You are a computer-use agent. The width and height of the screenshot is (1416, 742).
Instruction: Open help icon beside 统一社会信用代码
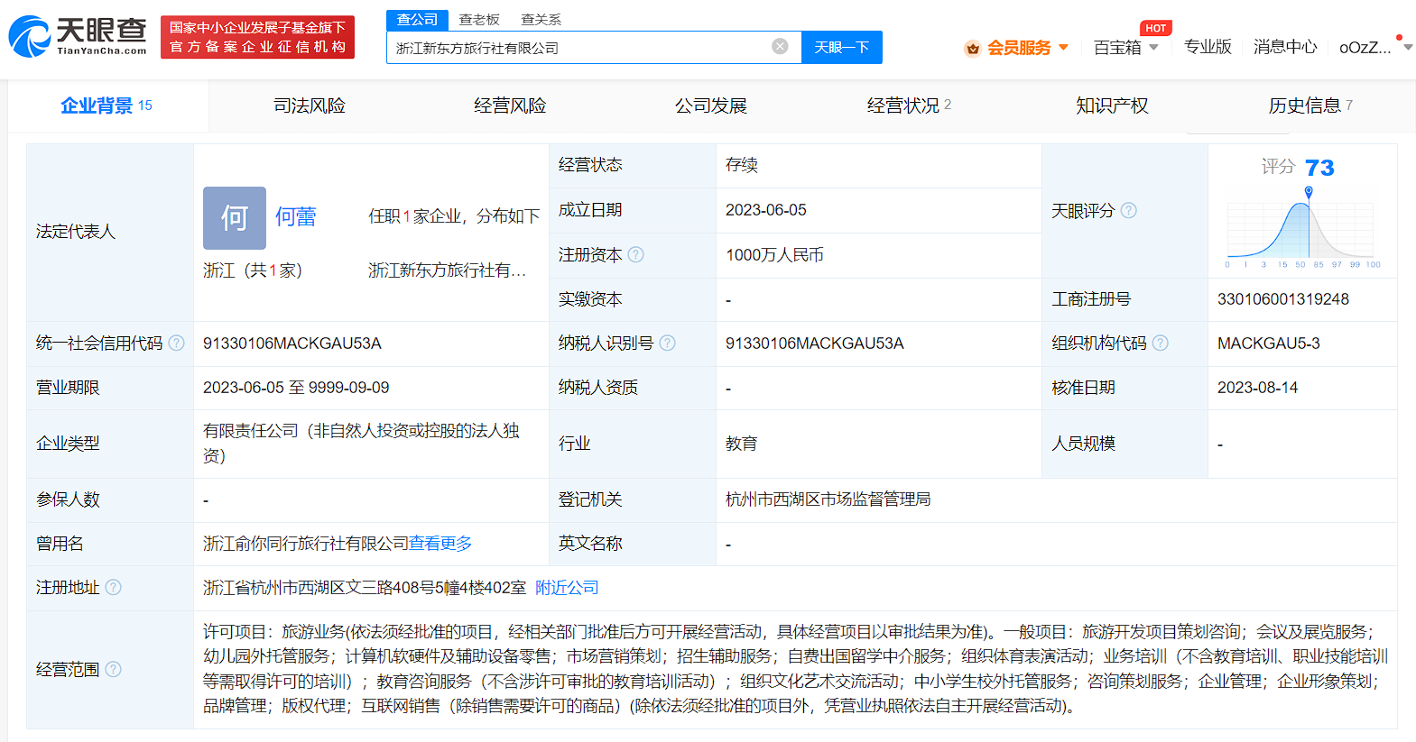point(177,343)
